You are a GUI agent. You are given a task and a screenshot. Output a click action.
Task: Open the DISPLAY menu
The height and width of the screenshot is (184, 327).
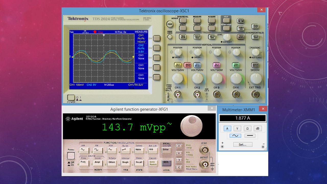[212, 28]
